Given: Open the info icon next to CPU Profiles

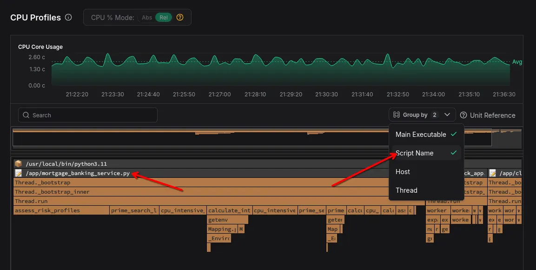Looking at the screenshot, I should pyautogui.click(x=68, y=17).
